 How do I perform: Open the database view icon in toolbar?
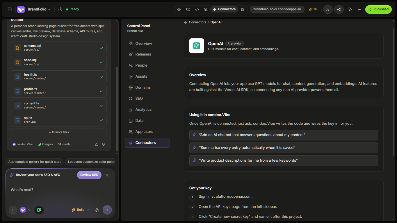206,9
